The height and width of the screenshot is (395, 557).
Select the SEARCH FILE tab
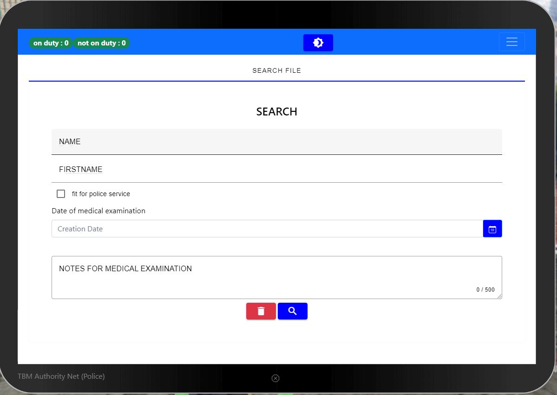[277, 70]
